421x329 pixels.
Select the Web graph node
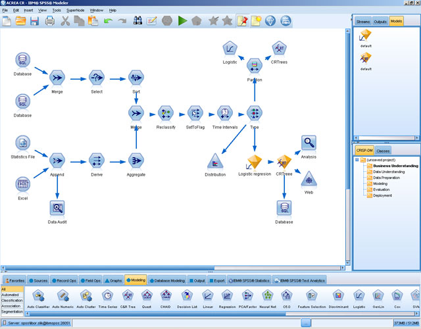(309, 179)
